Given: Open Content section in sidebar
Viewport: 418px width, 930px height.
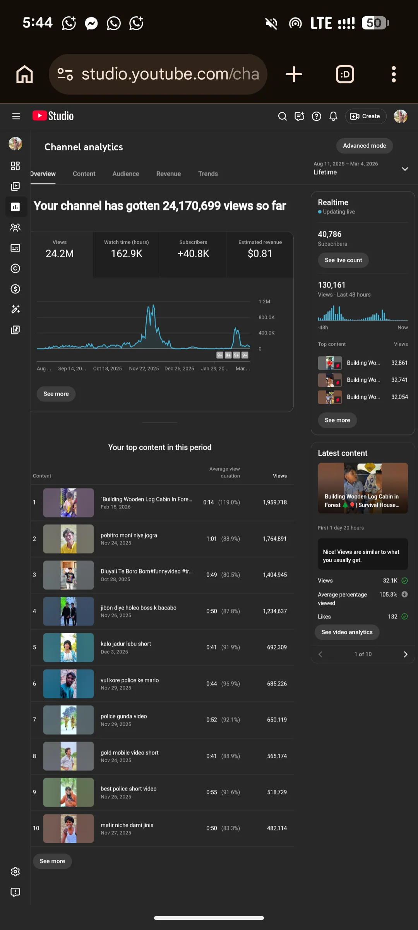Looking at the screenshot, I should tap(15, 186).
